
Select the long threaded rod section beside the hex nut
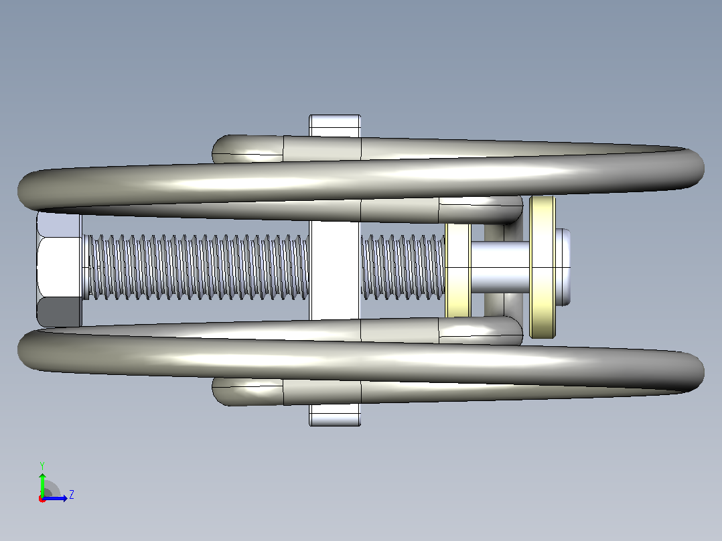coord(198,266)
